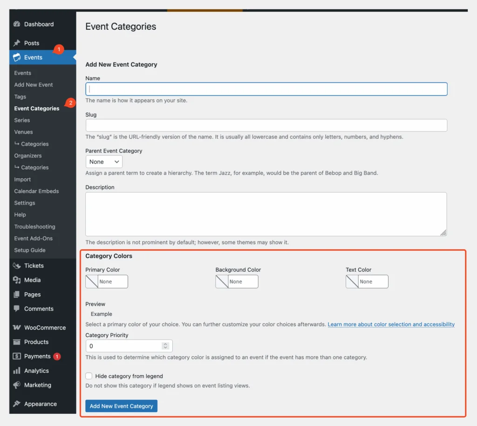Click the WooCommerce logo icon

(x=17, y=327)
